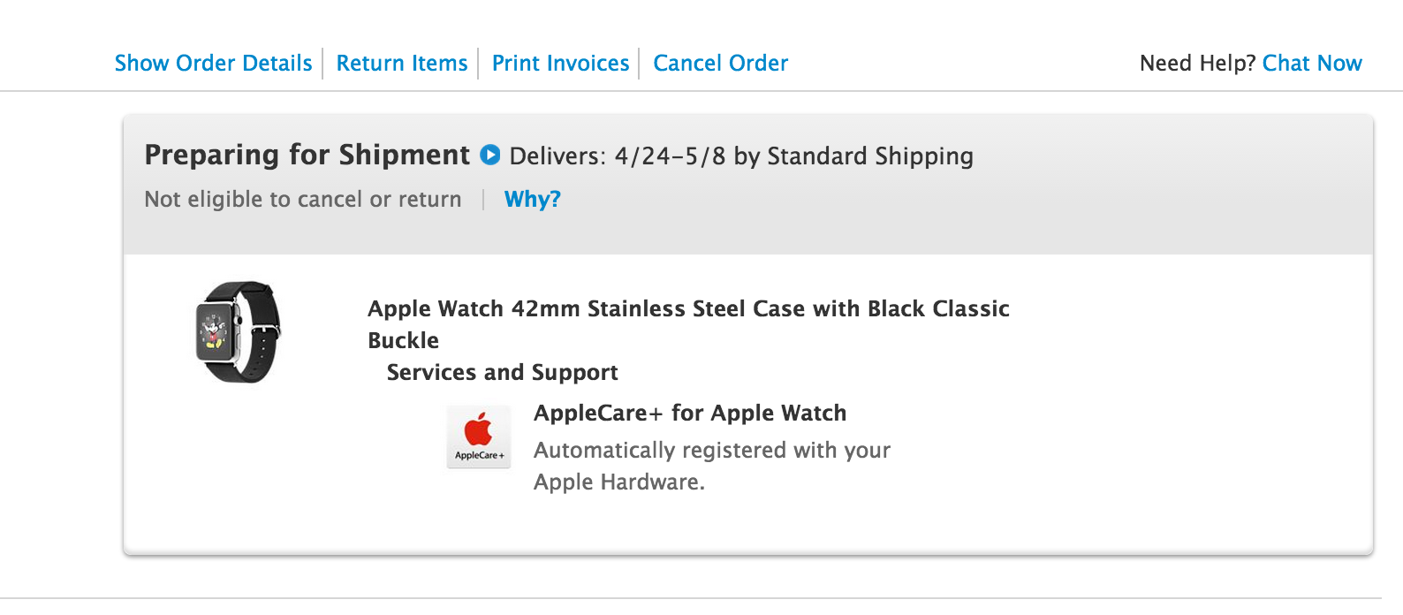Click the Why? link

point(532,200)
